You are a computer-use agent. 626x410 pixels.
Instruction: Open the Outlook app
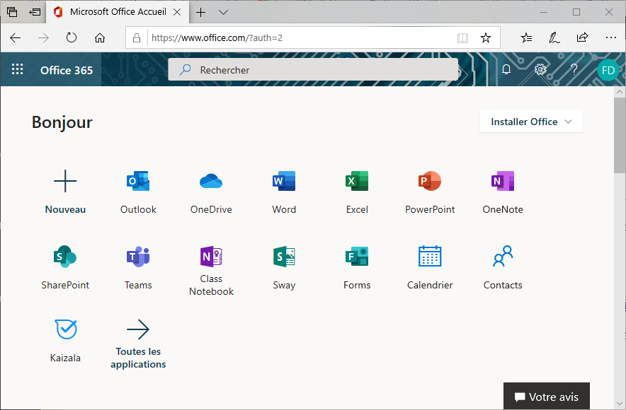click(x=138, y=192)
